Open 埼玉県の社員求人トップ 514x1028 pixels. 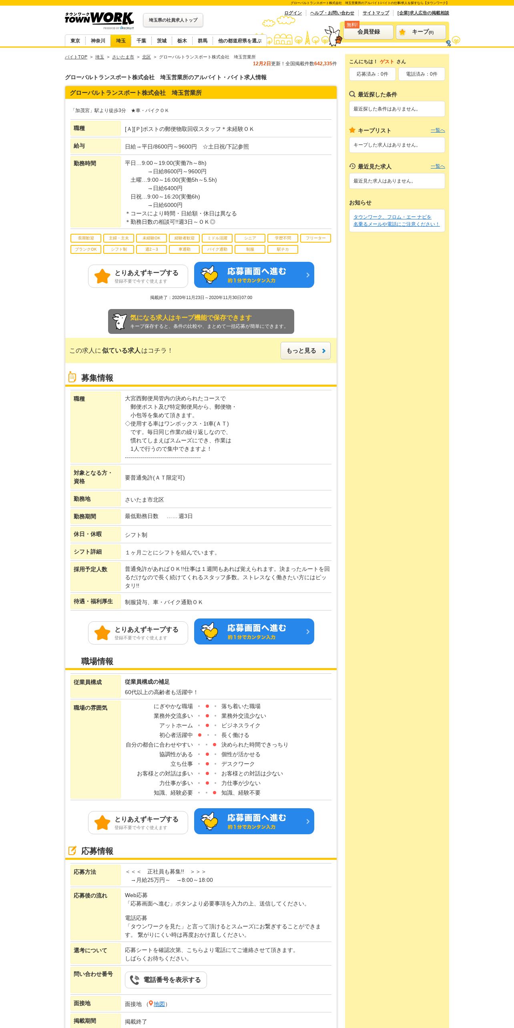coord(173,20)
